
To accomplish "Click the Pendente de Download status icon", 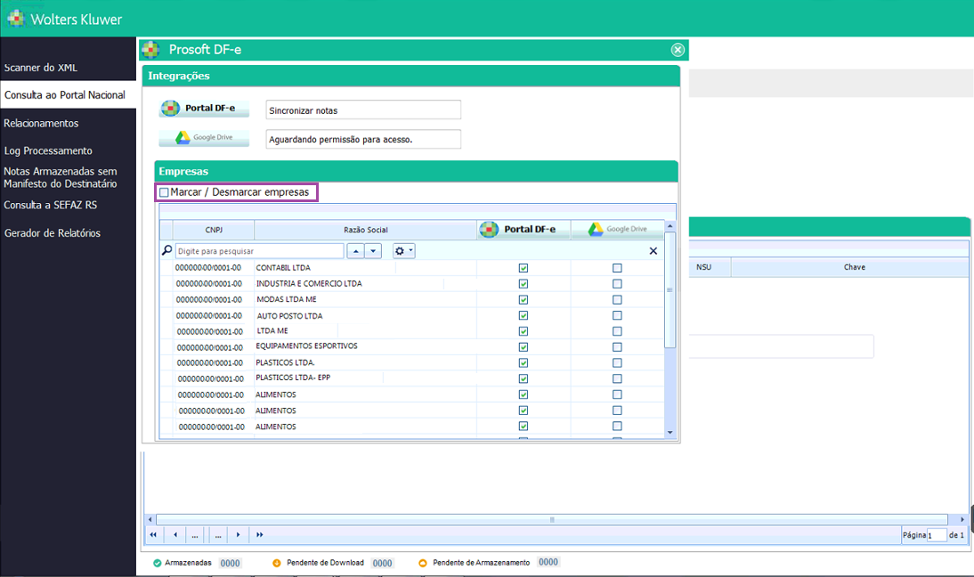I will 277,564.
